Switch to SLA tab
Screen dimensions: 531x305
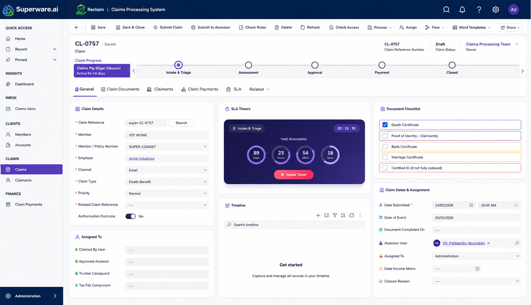click(x=234, y=89)
